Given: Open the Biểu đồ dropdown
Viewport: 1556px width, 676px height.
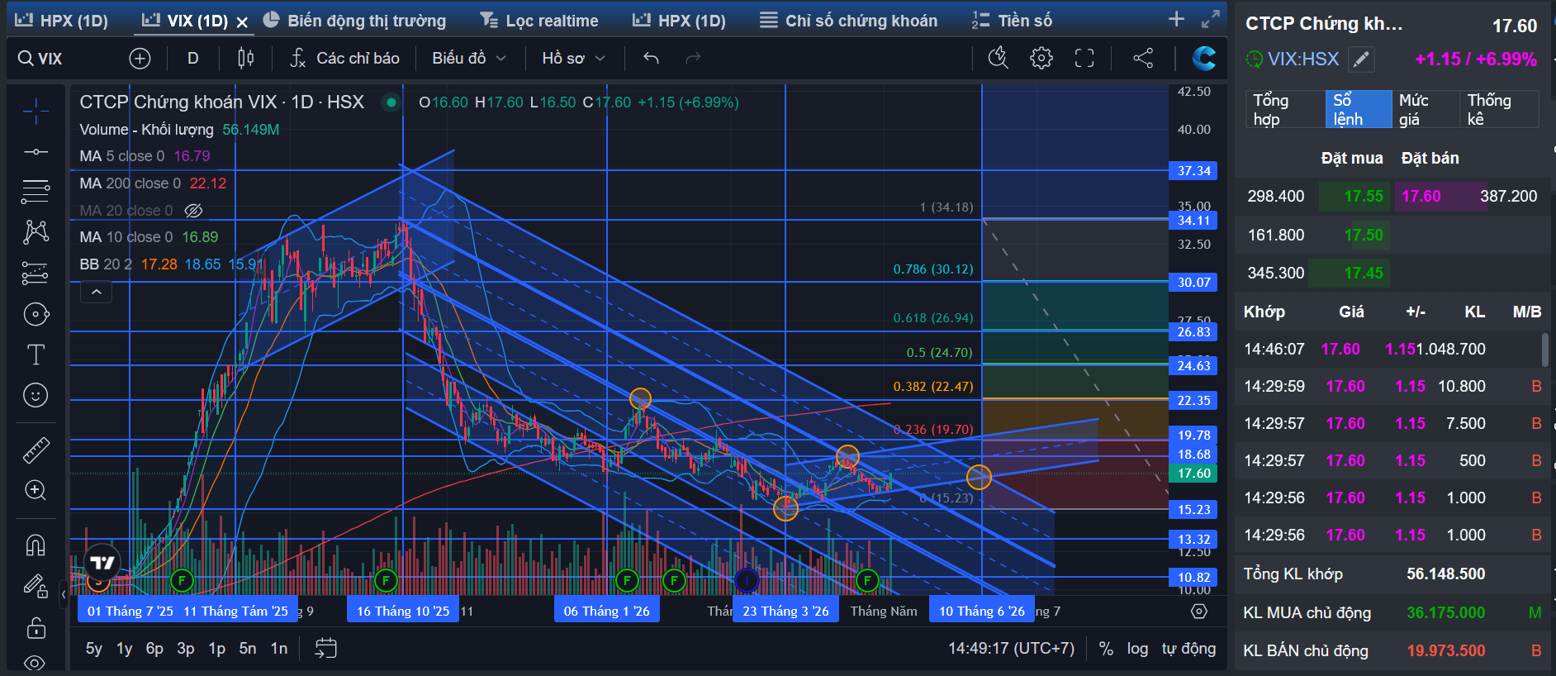Looking at the screenshot, I should point(468,58).
